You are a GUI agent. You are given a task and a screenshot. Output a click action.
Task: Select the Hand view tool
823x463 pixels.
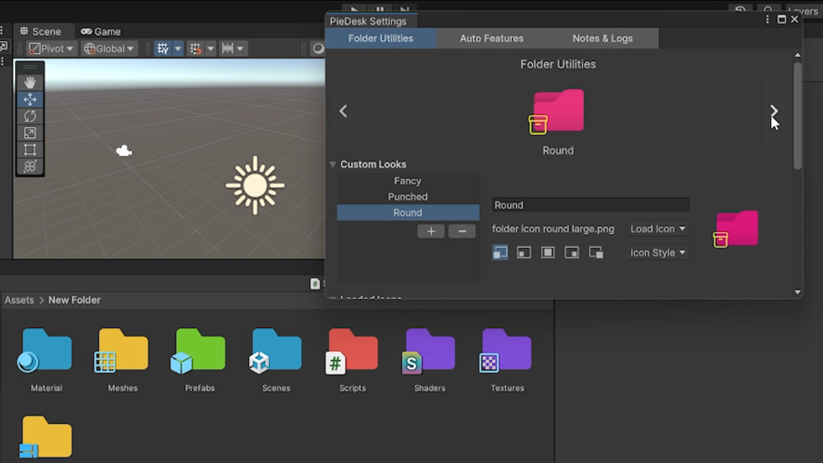point(30,82)
